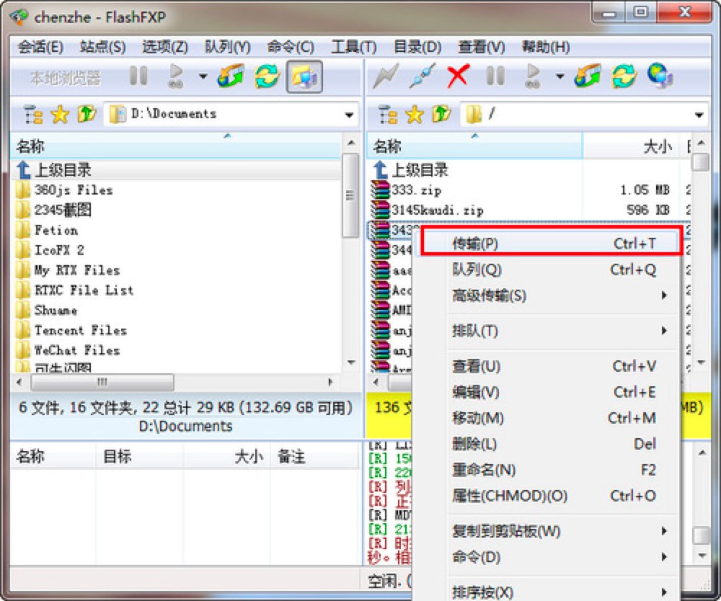
Task: Open the 目录(D) menu
Action: pos(417,47)
